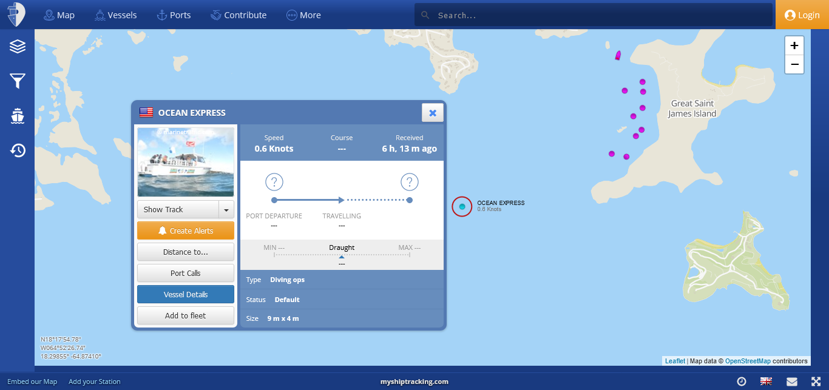Toggle fullscreen with the expand icon
829x390 pixels.
(816, 382)
